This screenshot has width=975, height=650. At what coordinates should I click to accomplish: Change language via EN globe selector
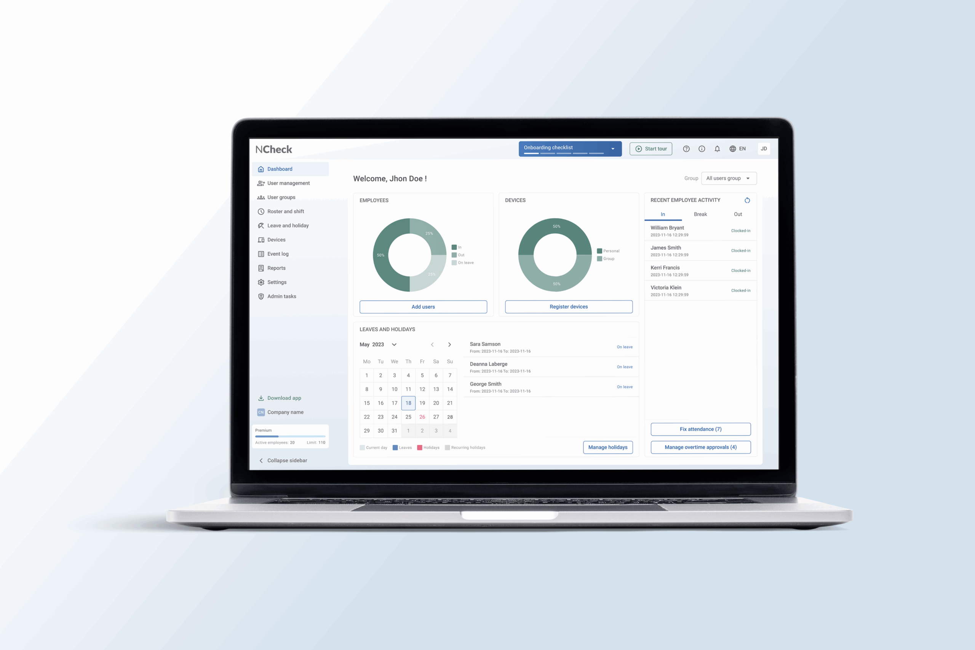tap(737, 149)
